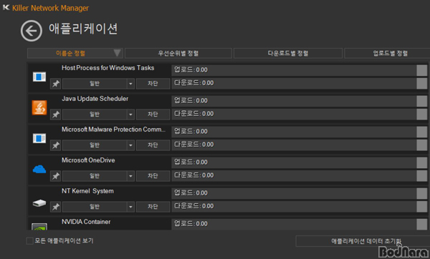The width and height of the screenshot is (430, 259).
Task: Click the Killer Network Manager title text
Action: (x=50, y=8)
